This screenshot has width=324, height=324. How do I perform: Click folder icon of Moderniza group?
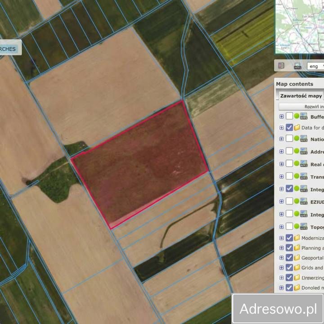297,238
